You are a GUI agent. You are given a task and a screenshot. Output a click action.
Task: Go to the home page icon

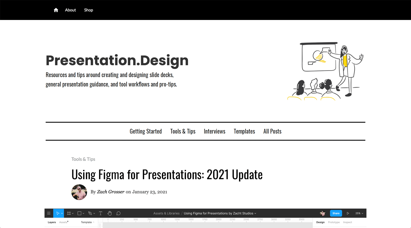[x=56, y=10]
